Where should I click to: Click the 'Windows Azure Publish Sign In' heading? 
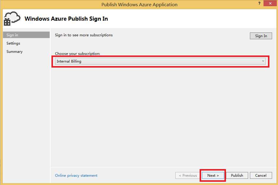click(x=66, y=19)
